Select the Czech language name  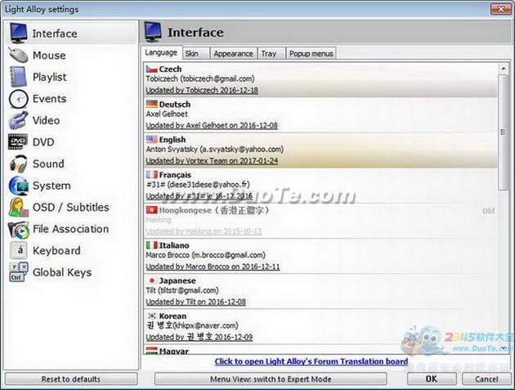point(170,69)
